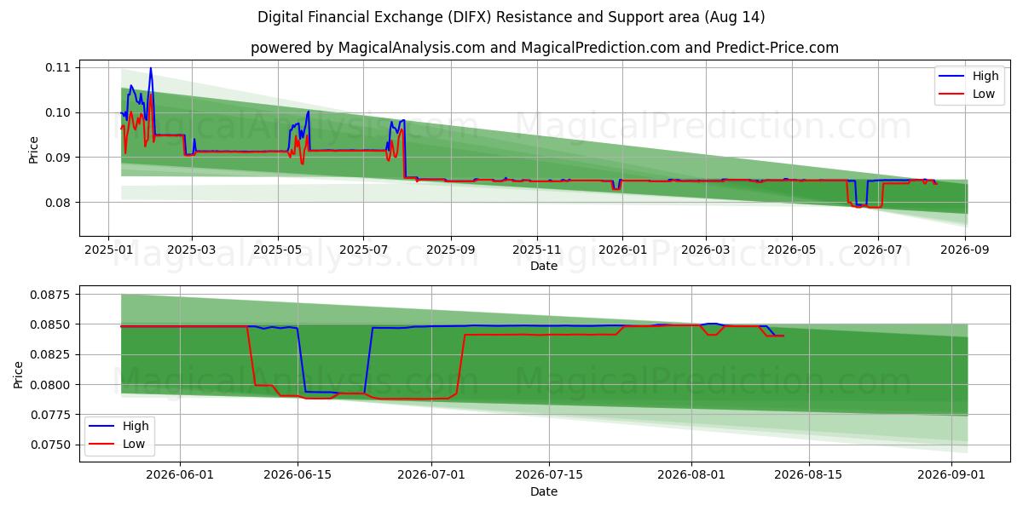Click the 2026-08-01 date tick label
The height and width of the screenshot is (511, 1023).
690,474
